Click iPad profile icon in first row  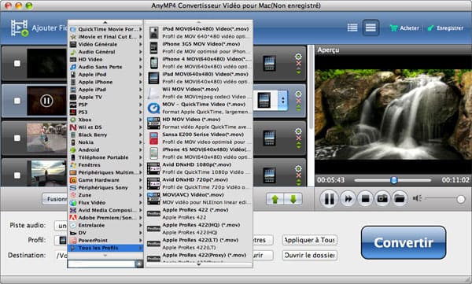[x=269, y=64]
